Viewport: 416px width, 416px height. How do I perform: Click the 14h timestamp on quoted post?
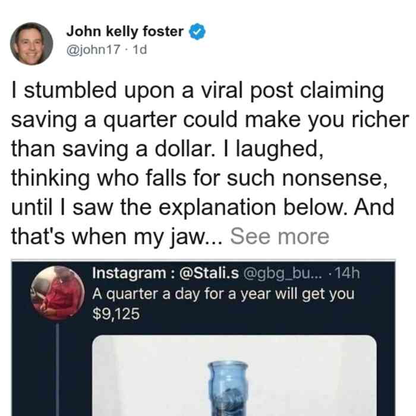click(348, 273)
